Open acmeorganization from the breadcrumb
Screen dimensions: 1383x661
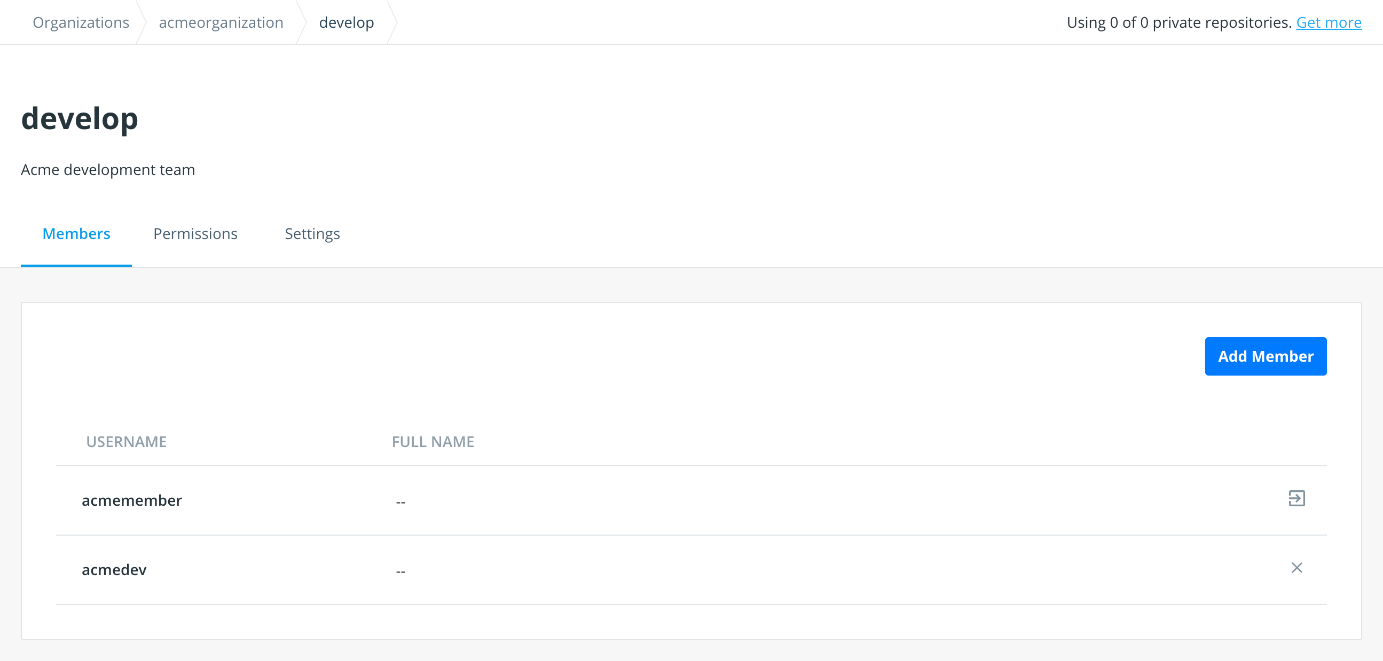point(221,22)
